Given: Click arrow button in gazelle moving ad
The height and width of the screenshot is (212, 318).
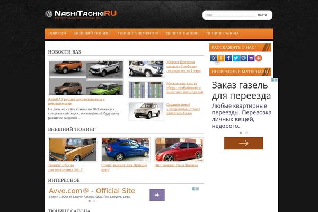Looking at the screenshot, I should click(243, 143).
